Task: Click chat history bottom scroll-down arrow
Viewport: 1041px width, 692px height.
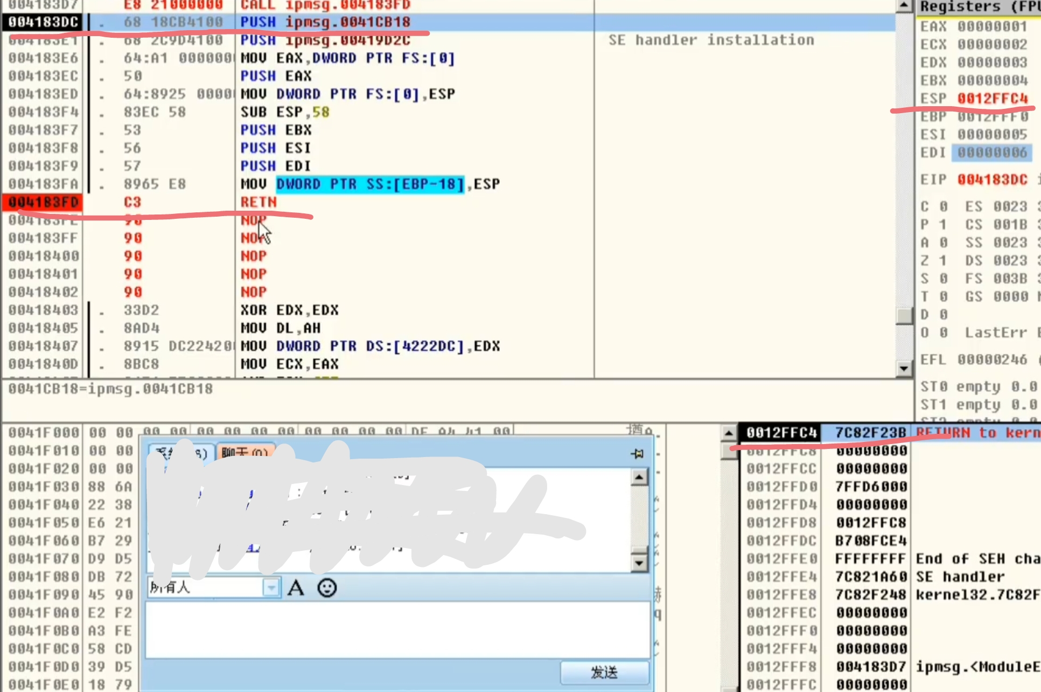Action: point(639,564)
